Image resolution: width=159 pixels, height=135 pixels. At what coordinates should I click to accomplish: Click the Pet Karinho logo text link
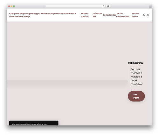click(x=43, y=15)
